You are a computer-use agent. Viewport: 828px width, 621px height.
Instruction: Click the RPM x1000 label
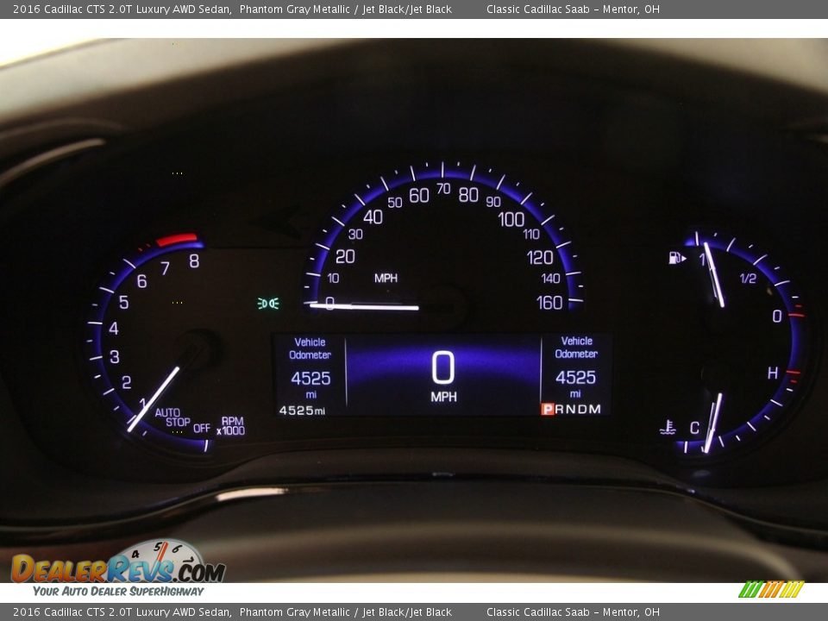tap(230, 426)
